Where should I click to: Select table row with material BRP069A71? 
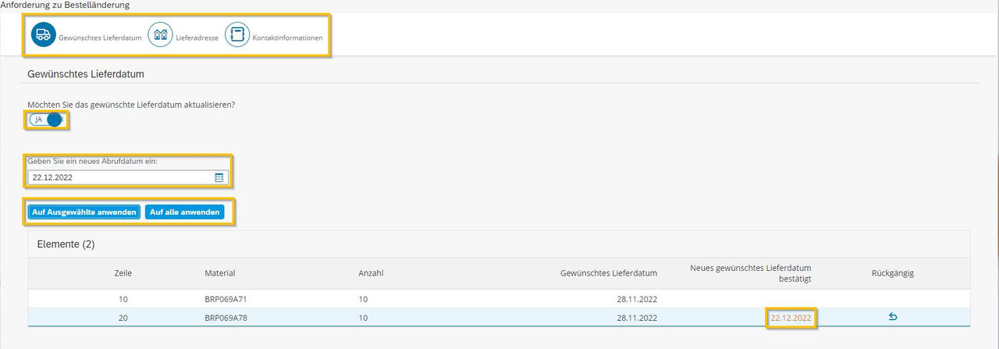pos(499,299)
